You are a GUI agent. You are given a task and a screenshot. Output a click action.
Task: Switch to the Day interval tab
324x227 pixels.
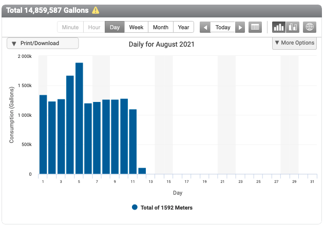pyautogui.click(x=115, y=27)
